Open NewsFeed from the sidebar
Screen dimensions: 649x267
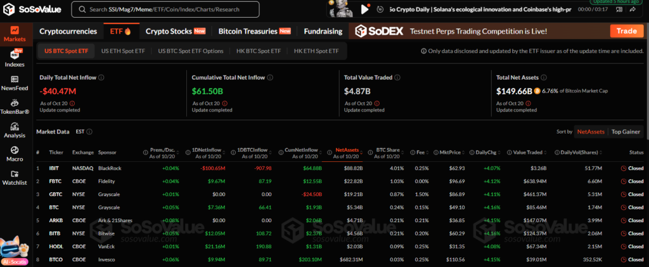[x=14, y=82]
